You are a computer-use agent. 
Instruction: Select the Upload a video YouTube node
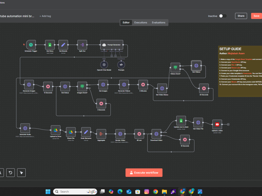[x=217, y=124]
